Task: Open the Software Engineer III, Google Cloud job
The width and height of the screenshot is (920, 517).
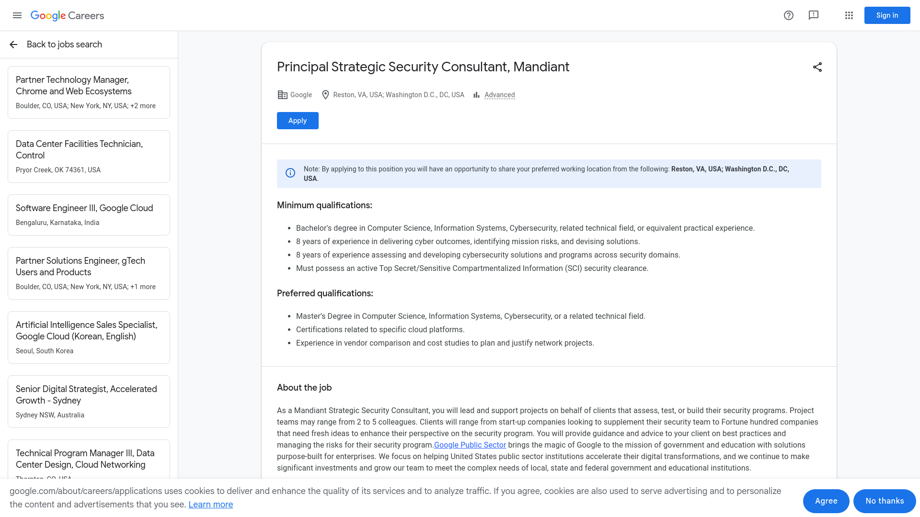Action: (89, 214)
